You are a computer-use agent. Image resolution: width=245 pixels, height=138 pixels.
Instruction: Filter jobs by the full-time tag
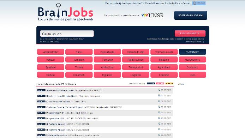point(151,83)
